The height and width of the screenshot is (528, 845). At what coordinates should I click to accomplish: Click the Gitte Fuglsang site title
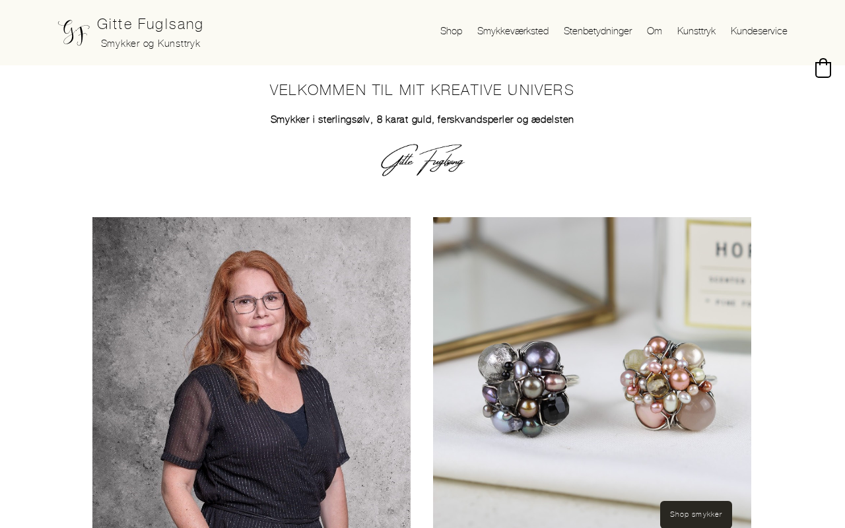151,24
